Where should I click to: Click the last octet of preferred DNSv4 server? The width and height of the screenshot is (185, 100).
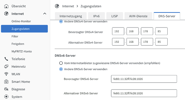161,31
